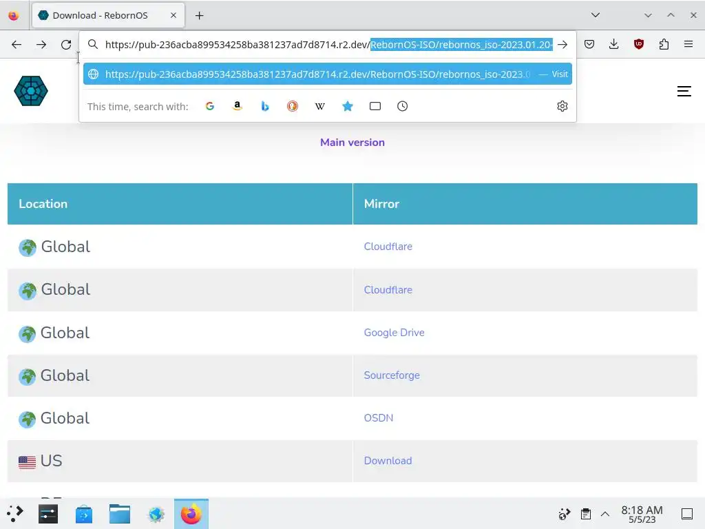Click the US Download link
Viewport: 705px width, 529px height.
(x=388, y=461)
